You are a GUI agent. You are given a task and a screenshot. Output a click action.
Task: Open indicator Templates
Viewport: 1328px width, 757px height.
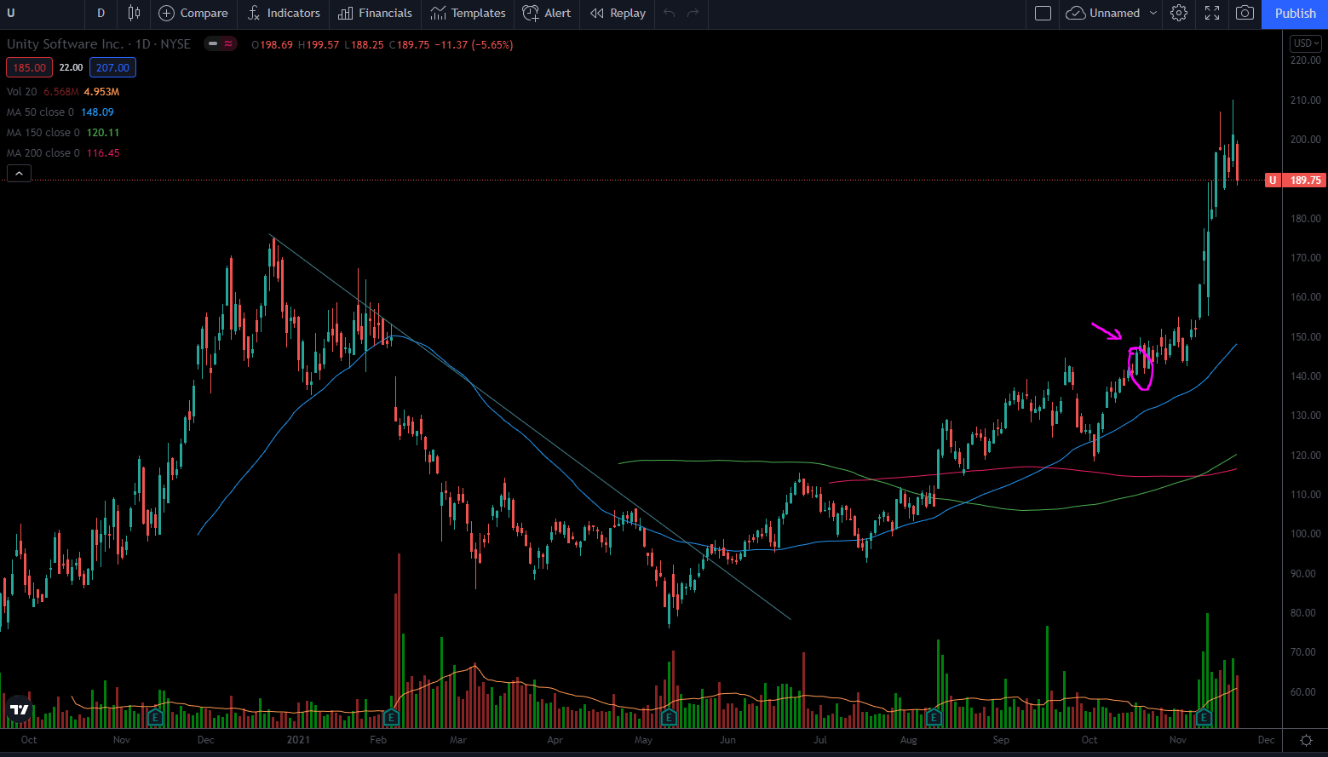coord(468,13)
